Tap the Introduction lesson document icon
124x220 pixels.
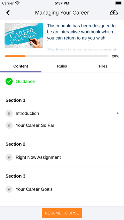pyautogui.click(x=9, y=113)
